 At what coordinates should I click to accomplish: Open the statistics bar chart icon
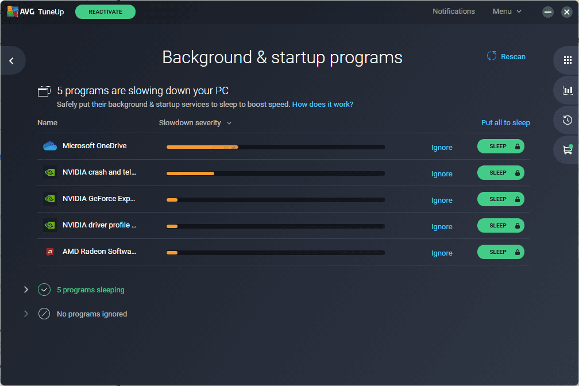pos(568,90)
